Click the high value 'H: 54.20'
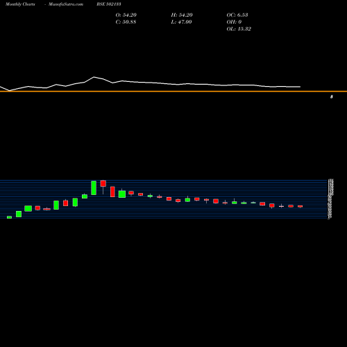Viewport: 347px width, 347px height. [182, 15]
